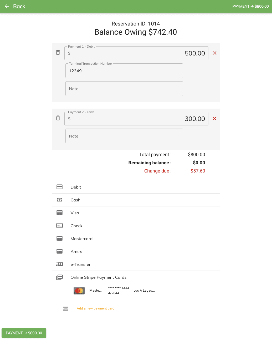Click the e-Transfer icon

click(60, 264)
